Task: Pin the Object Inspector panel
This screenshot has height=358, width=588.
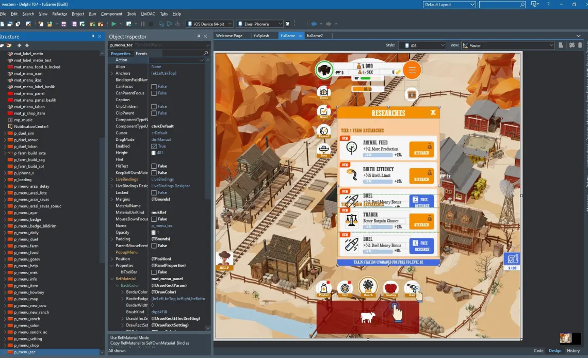Action: [199, 36]
